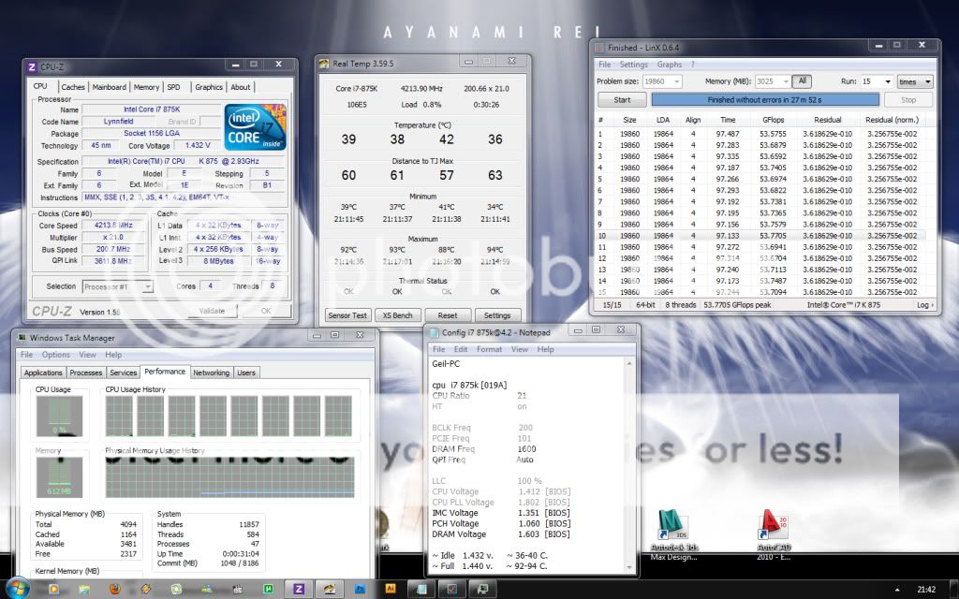Click the Sensor Test button in Real Temp
Screen dimensions: 959x599
click(x=347, y=315)
